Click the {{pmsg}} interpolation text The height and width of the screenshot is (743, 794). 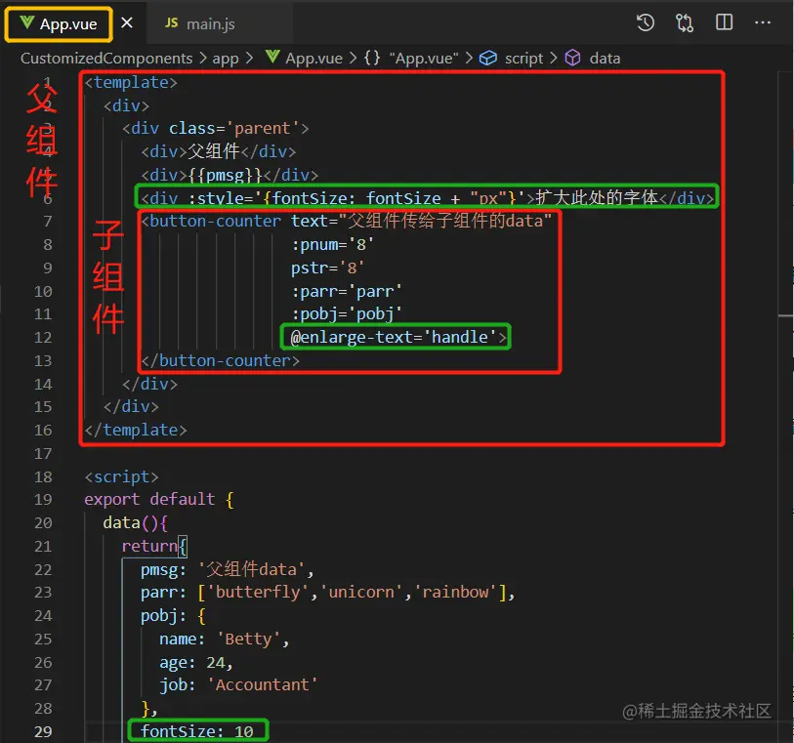pyautogui.click(x=226, y=175)
